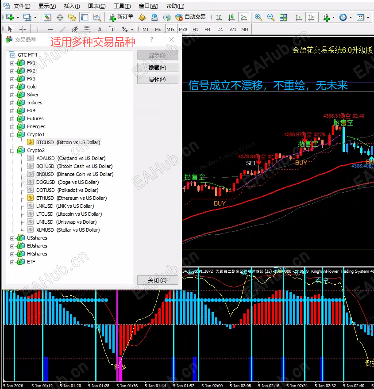Open the Data Window crosshair icon
This screenshot has width=374, height=389.
(60, 17)
